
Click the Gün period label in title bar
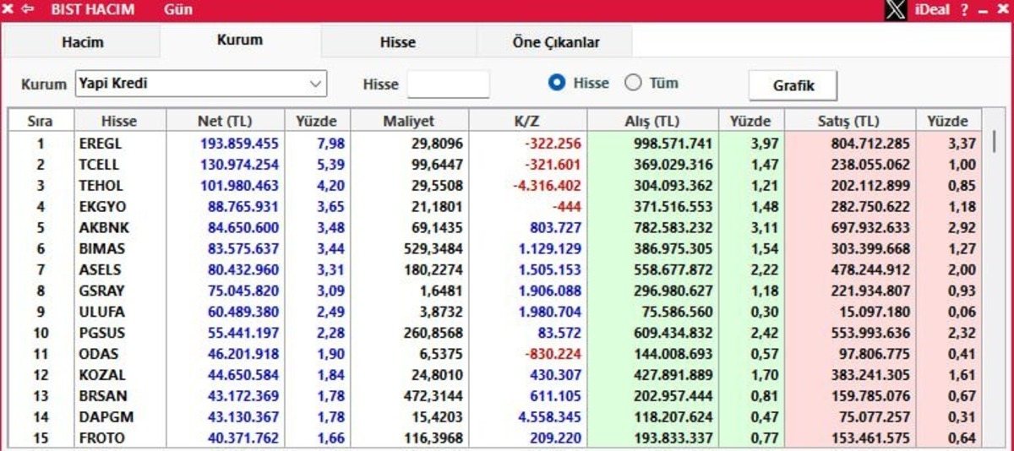coord(178,10)
